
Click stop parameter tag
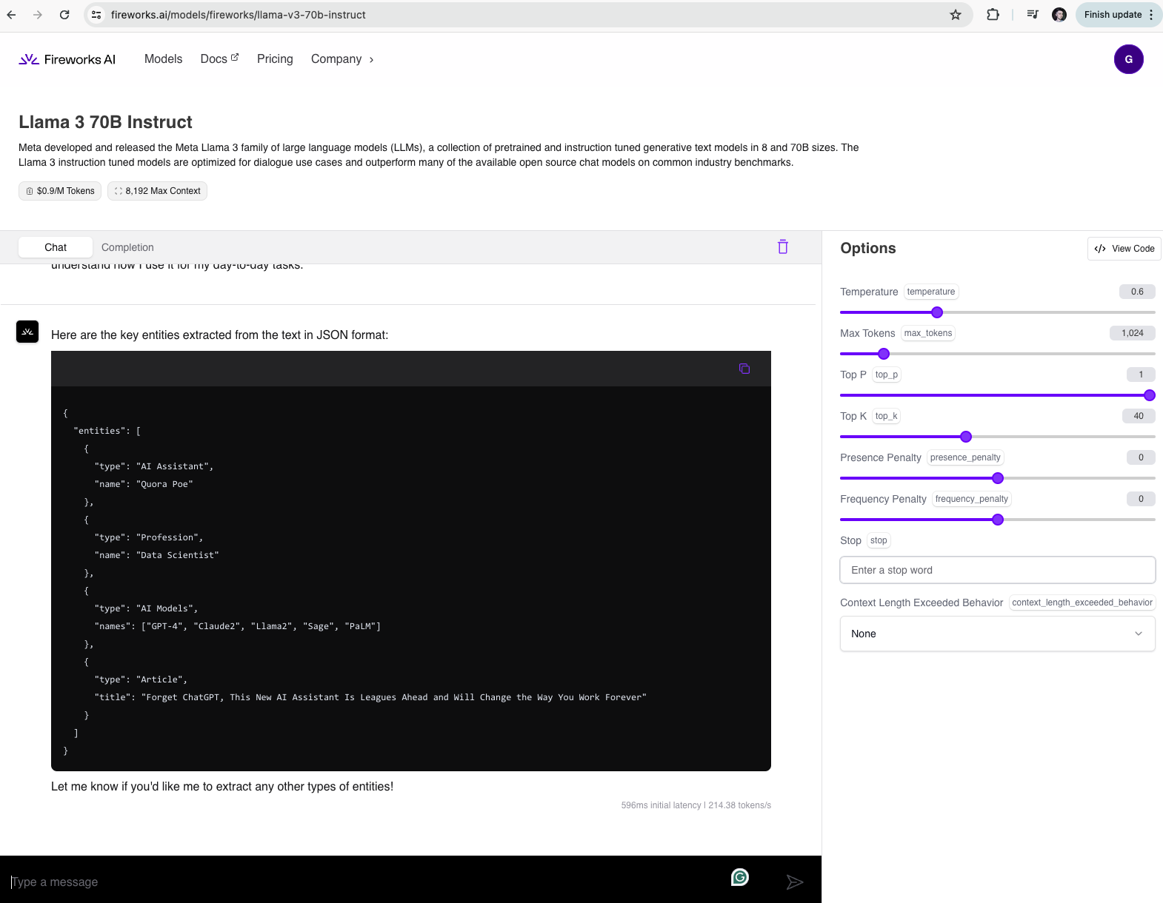[879, 540]
